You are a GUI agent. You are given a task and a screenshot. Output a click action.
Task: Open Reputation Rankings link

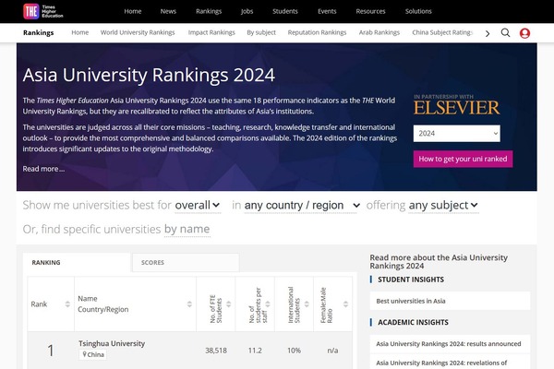click(x=317, y=32)
